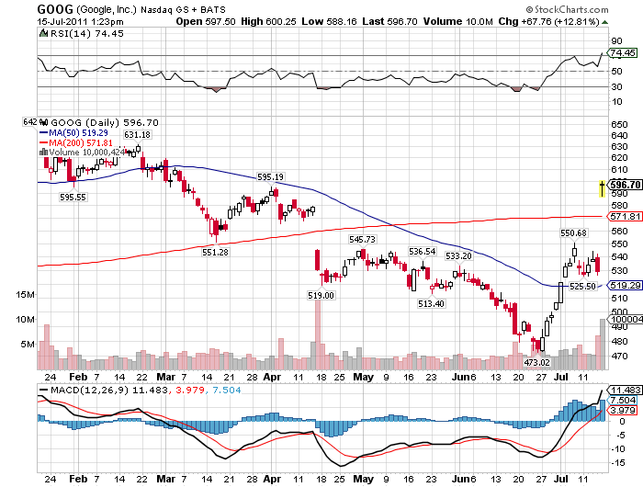
Task: Click the "Volume 10,000,424" legend text
Action: tap(86, 153)
